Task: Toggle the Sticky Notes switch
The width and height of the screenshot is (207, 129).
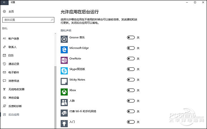Action: point(131,80)
